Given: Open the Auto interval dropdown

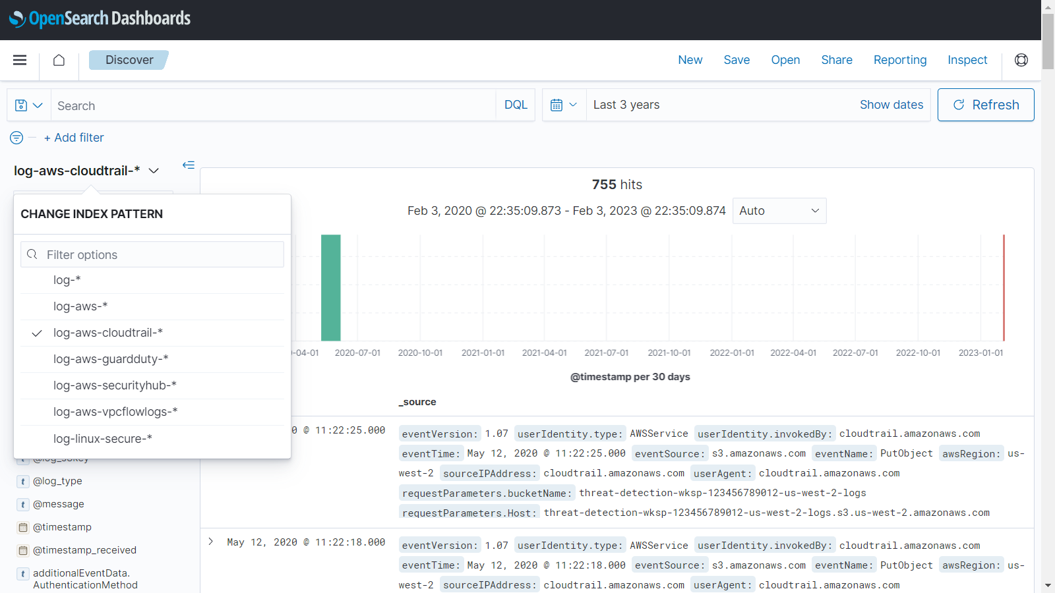Looking at the screenshot, I should click(x=779, y=211).
